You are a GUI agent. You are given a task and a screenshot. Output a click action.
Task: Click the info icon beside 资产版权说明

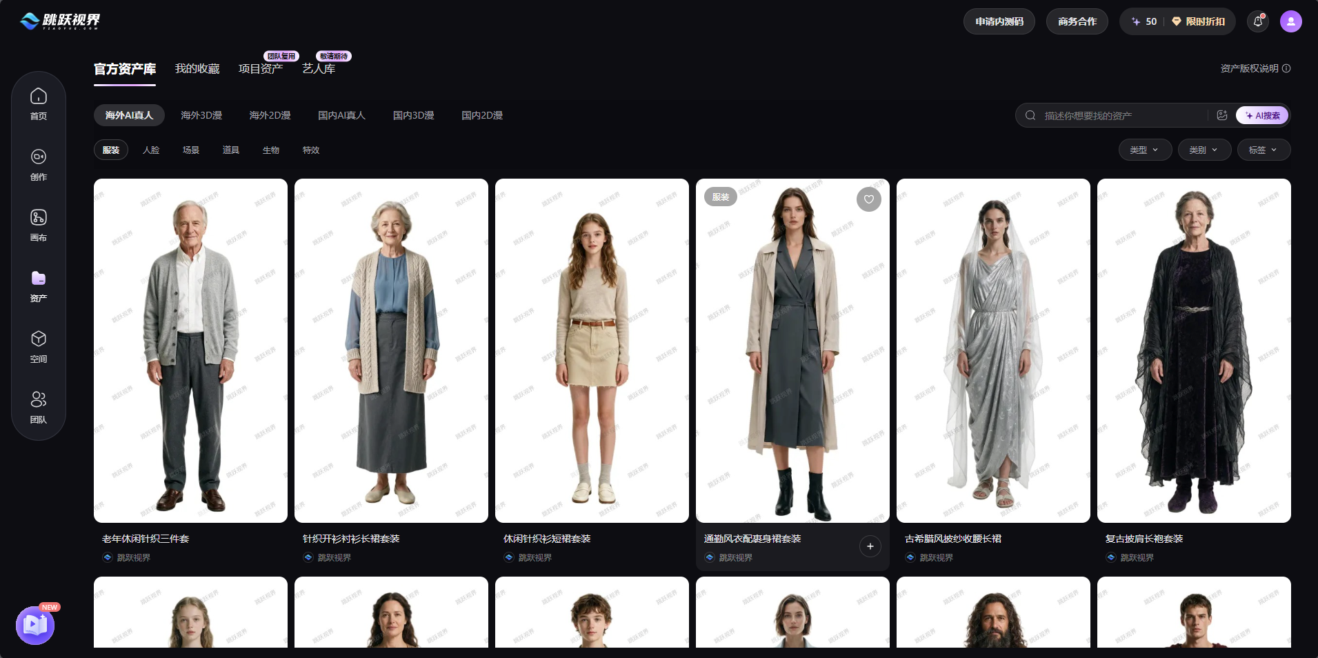(1286, 68)
